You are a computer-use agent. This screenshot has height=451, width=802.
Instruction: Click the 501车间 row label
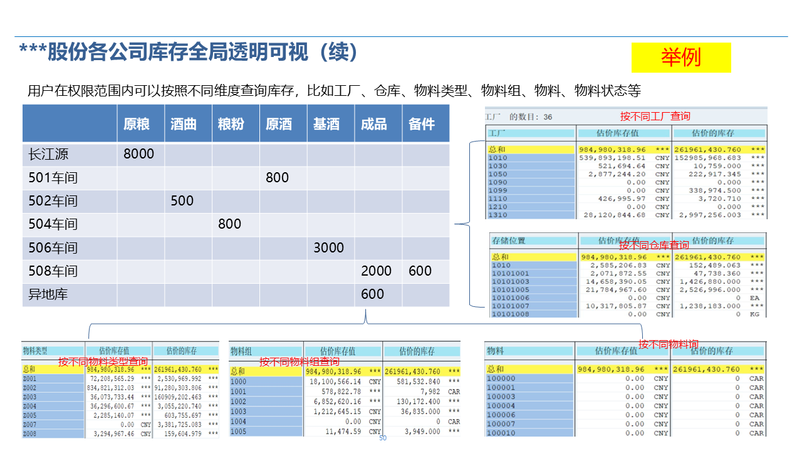53,178
